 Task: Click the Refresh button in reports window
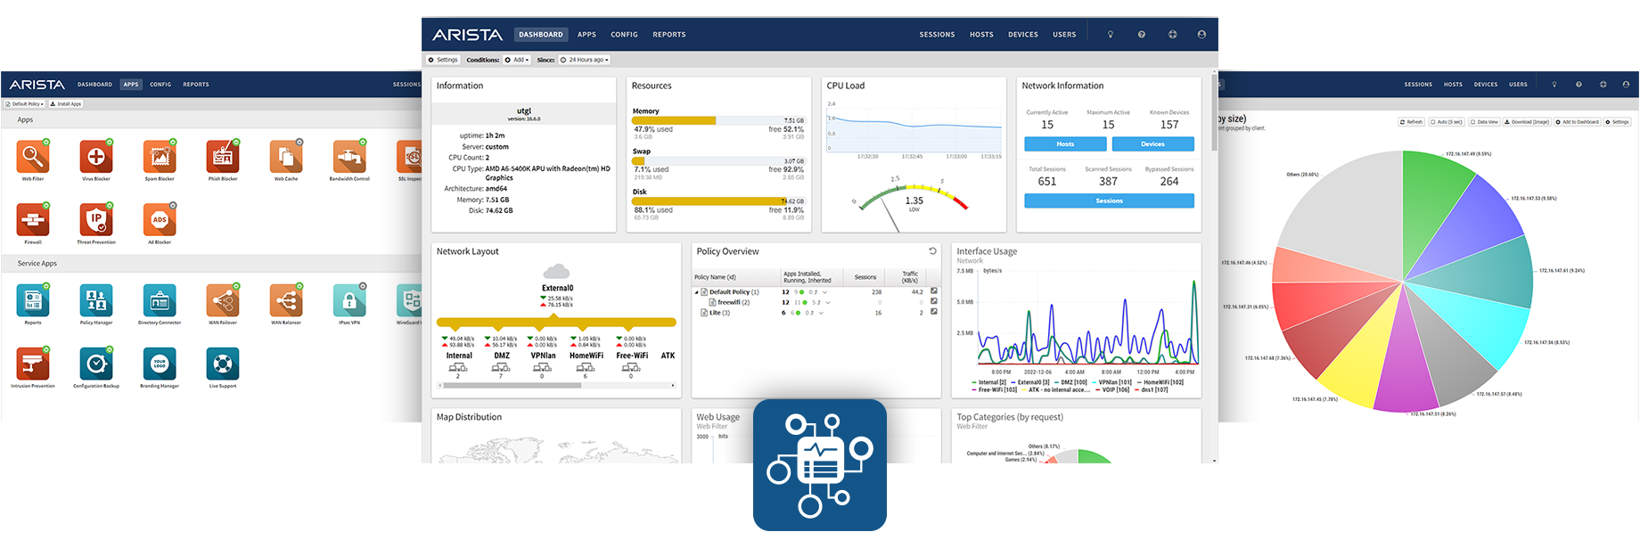(1411, 122)
